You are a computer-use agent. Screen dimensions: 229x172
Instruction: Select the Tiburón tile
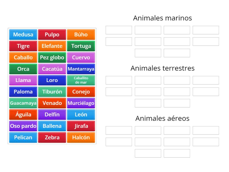52,92
